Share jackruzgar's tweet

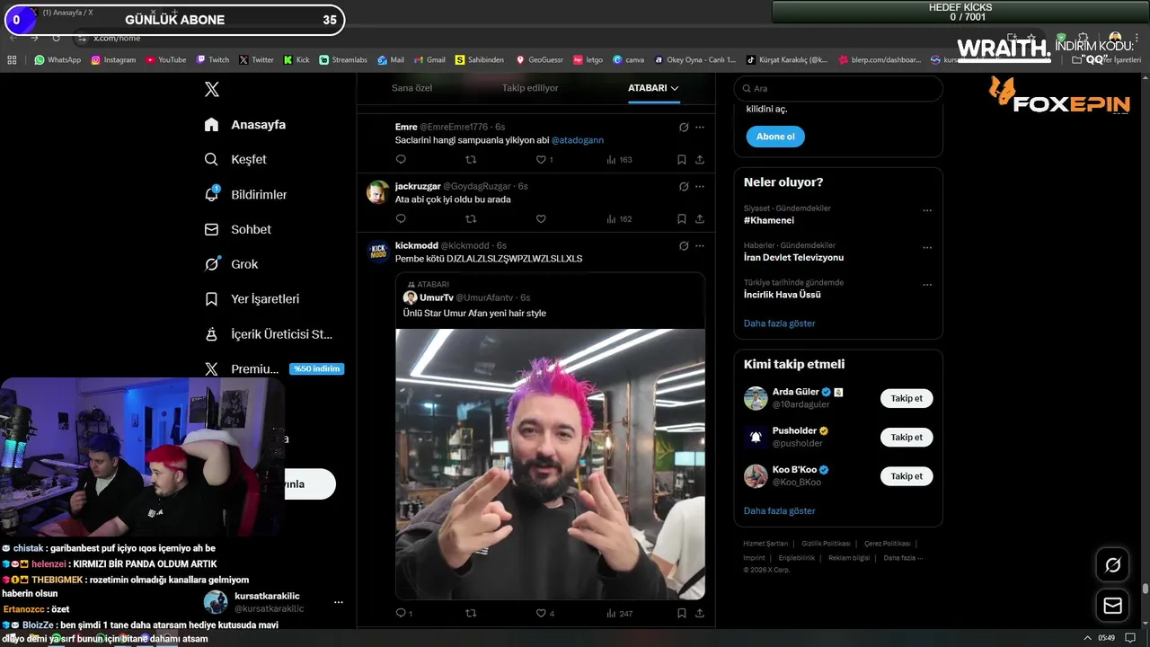(699, 219)
